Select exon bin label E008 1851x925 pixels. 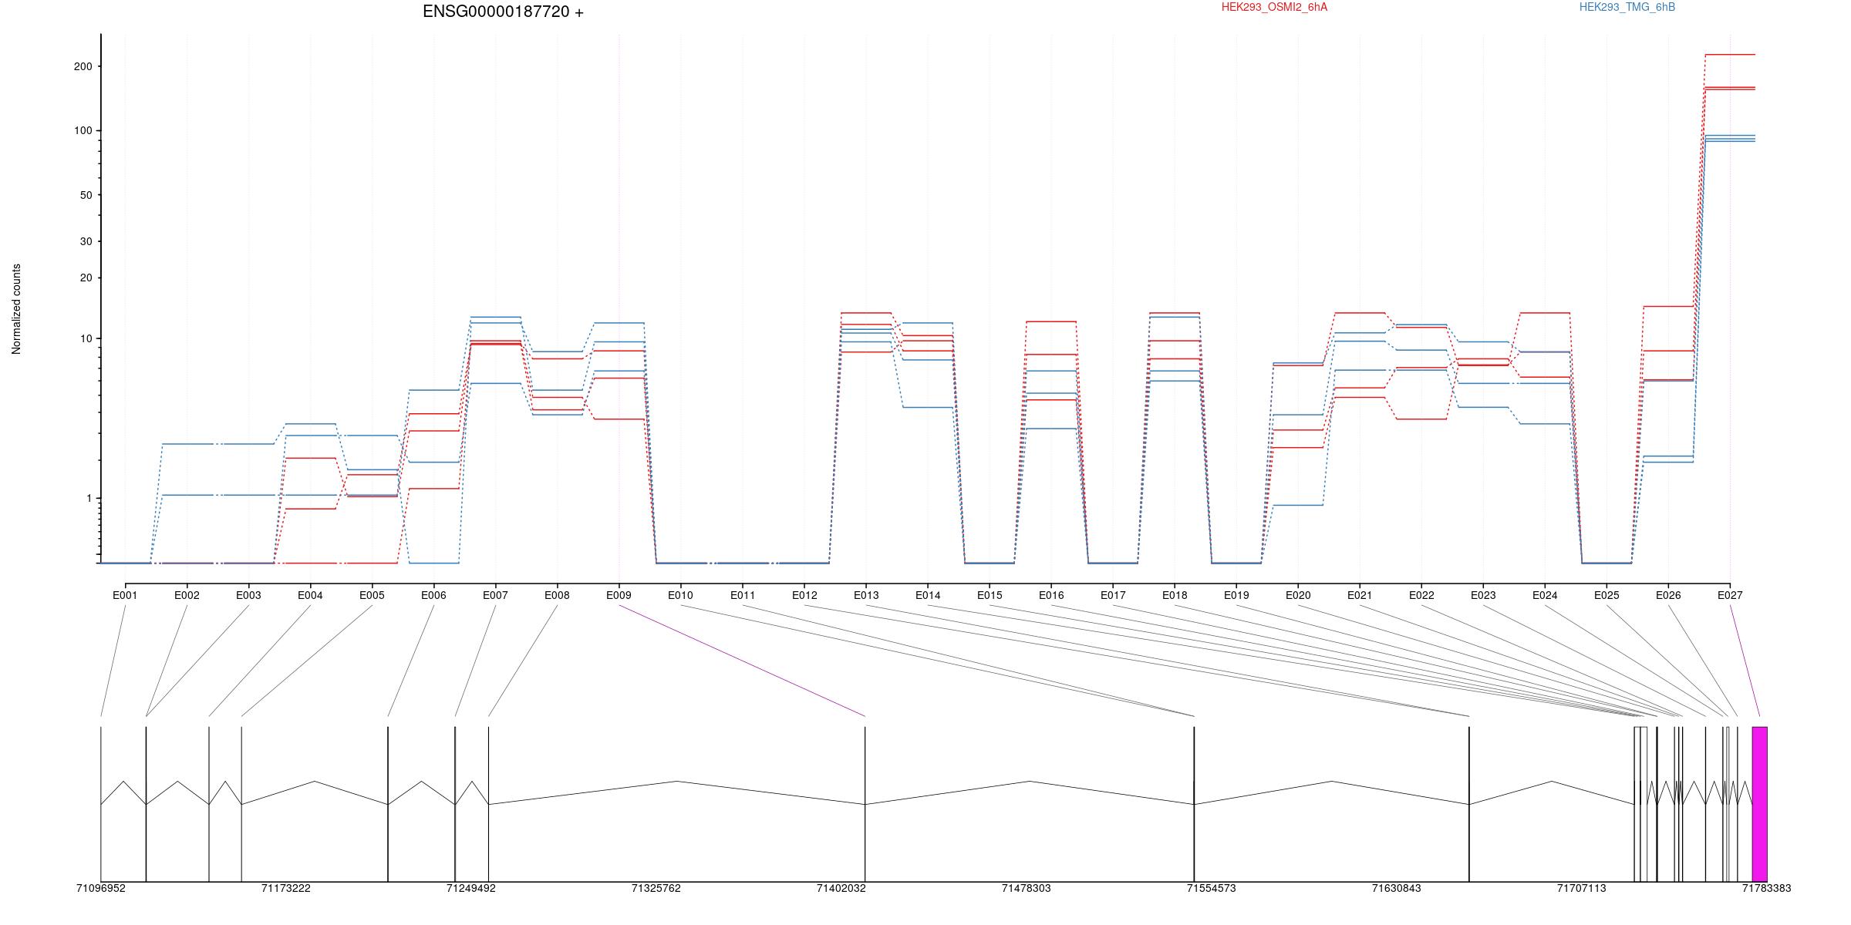click(557, 595)
